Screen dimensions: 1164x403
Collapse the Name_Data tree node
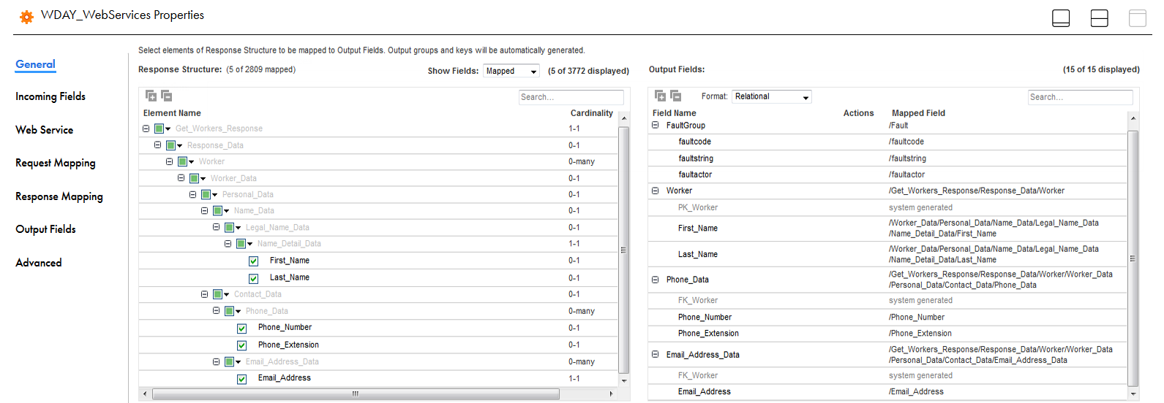click(x=204, y=211)
